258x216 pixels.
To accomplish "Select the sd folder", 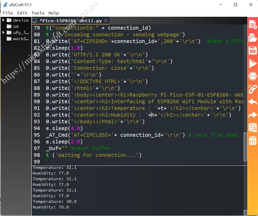I will tap(15, 26).
